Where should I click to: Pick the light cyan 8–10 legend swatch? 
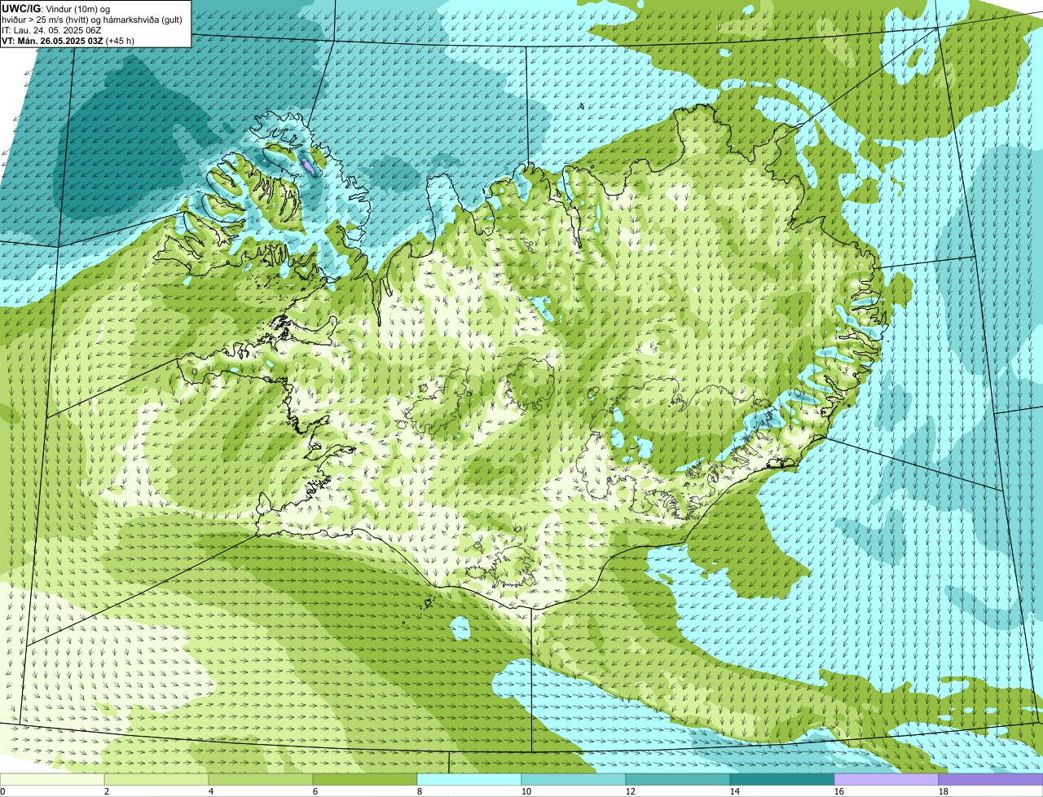click(469, 780)
